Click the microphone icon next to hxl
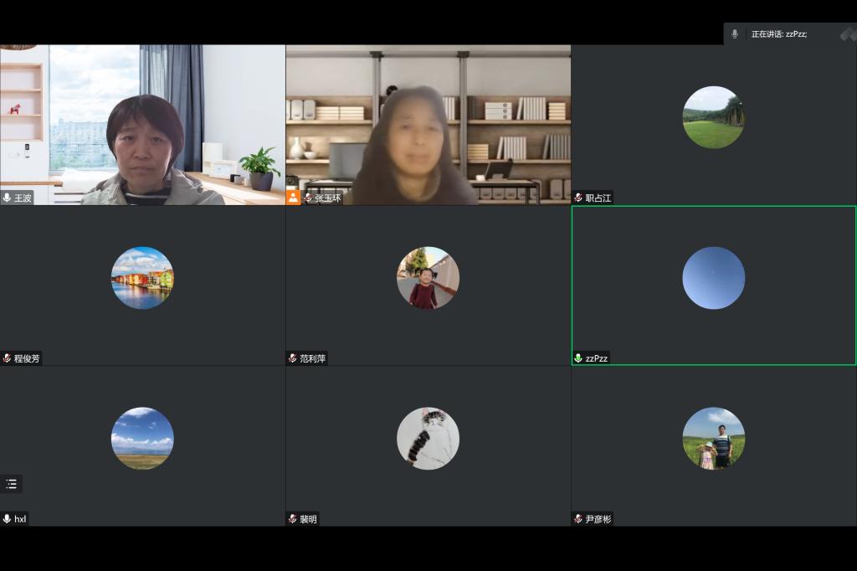This screenshot has height=571, width=857. pos(7,519)
